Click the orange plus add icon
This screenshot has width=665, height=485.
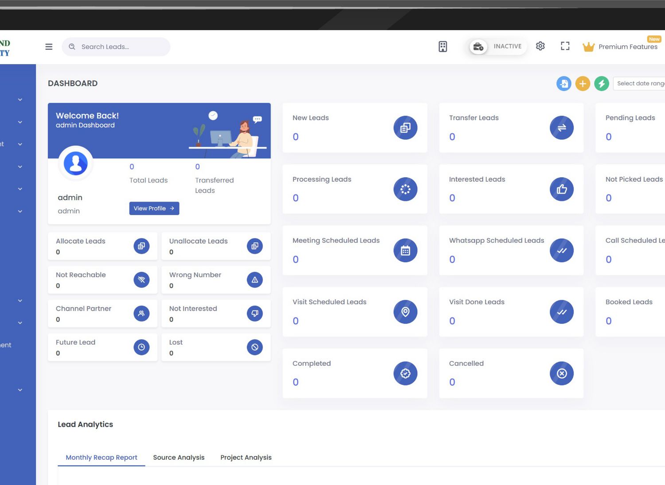pyautogui.click(x=583, y=83)
